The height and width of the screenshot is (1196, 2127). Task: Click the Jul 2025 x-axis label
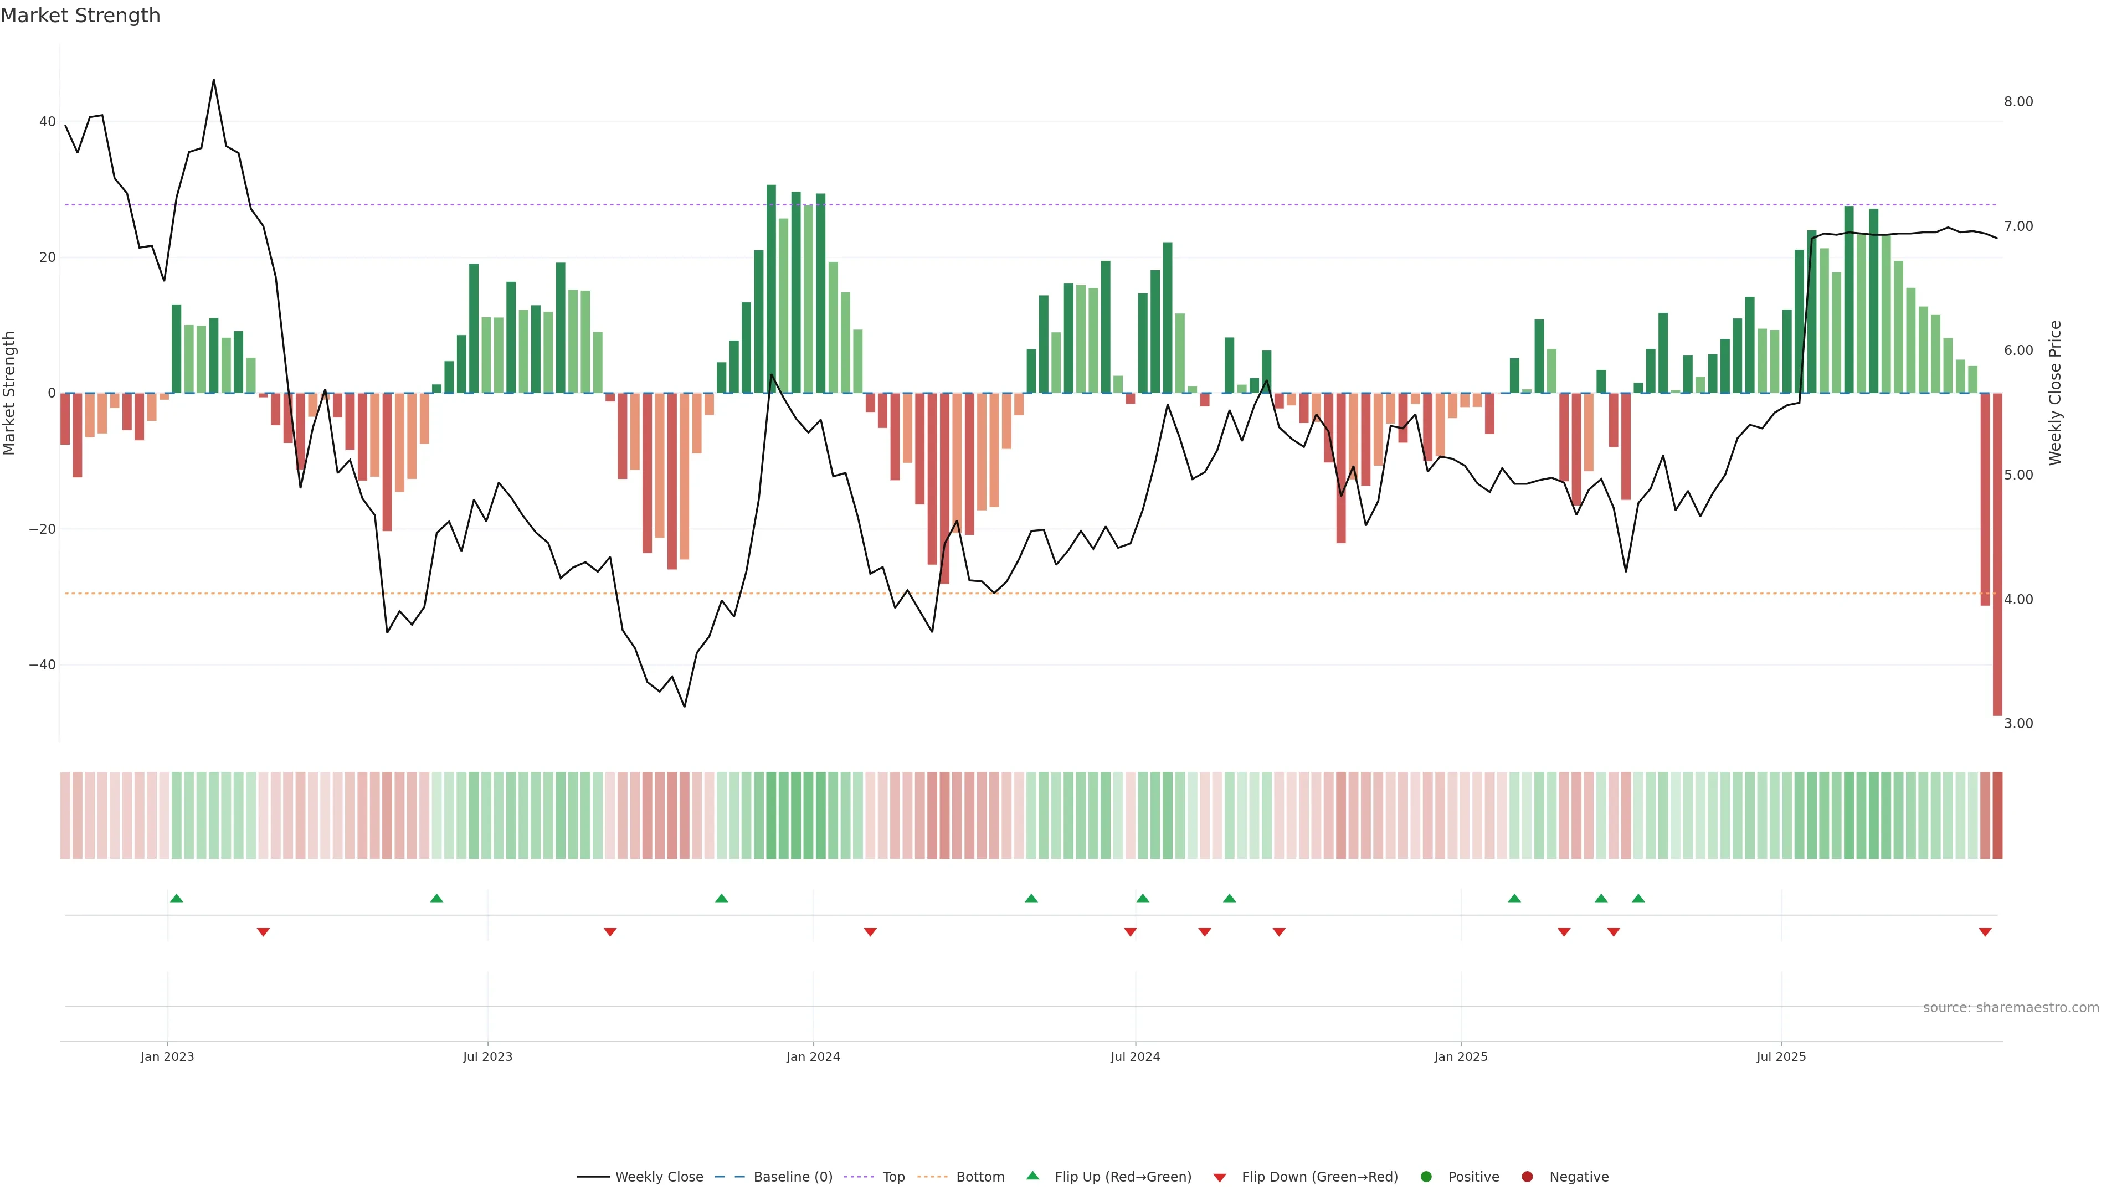pyautogui.click(x=1781, y=1056)
